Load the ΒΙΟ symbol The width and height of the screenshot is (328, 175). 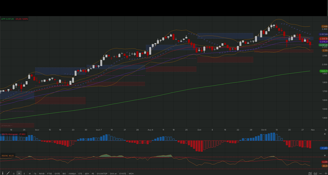(x=64, y=173)
